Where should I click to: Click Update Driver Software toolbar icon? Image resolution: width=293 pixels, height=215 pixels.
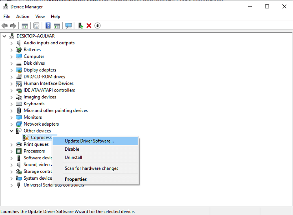[81, 26]
